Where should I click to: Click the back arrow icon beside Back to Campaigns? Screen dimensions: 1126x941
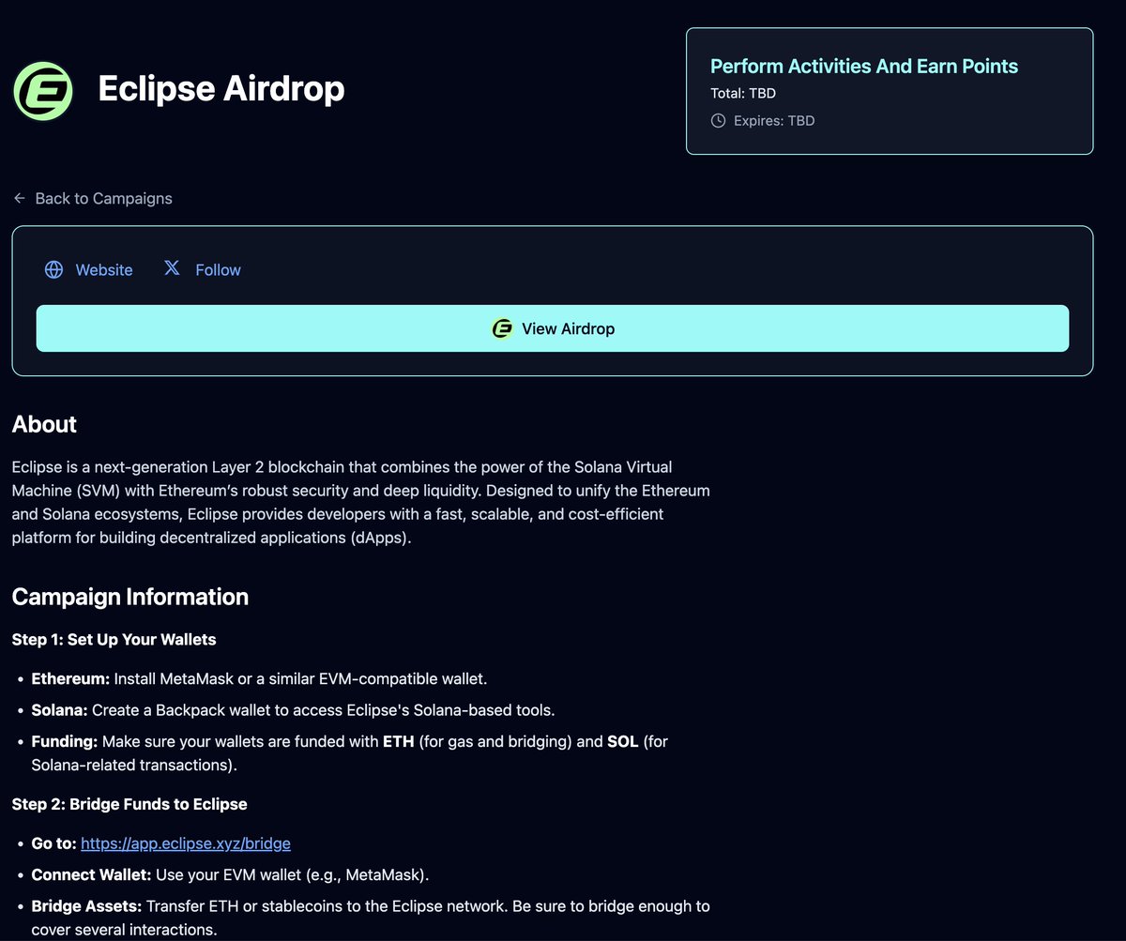point(20,199)
